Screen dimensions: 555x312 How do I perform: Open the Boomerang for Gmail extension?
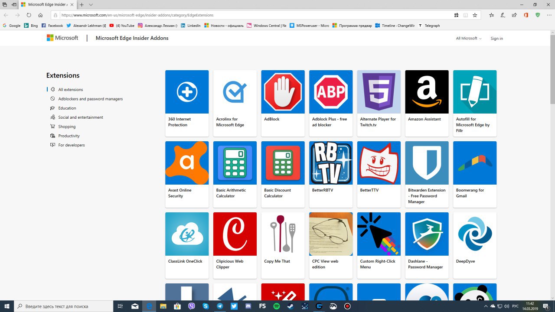(x=475, y=174)
